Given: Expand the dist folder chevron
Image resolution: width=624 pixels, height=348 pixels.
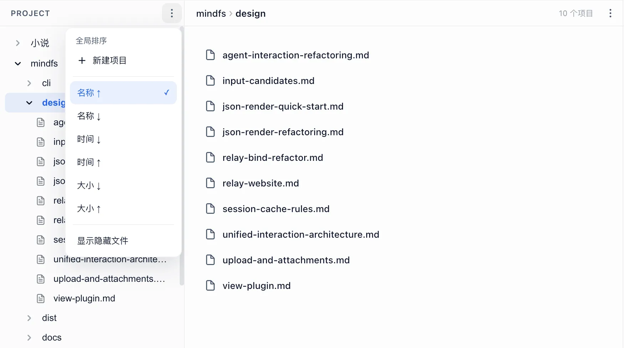Looking at the screenshot, I should click(x=29, y=318).
